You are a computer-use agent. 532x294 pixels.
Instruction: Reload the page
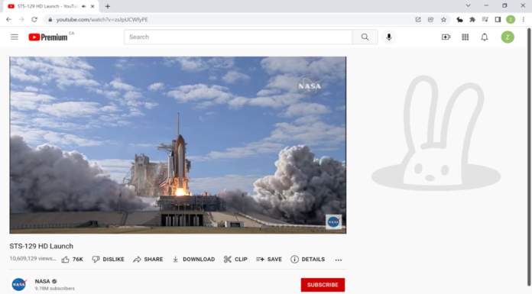(x=34, y=20)
